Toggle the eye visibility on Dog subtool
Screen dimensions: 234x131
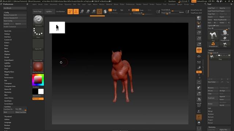click(229, 55)
